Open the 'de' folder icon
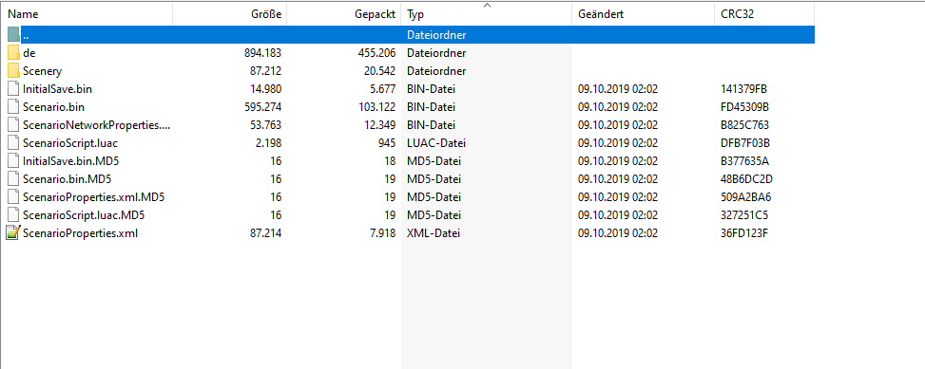The width and height of the screenshot is (925, 369). pos(13,53)
